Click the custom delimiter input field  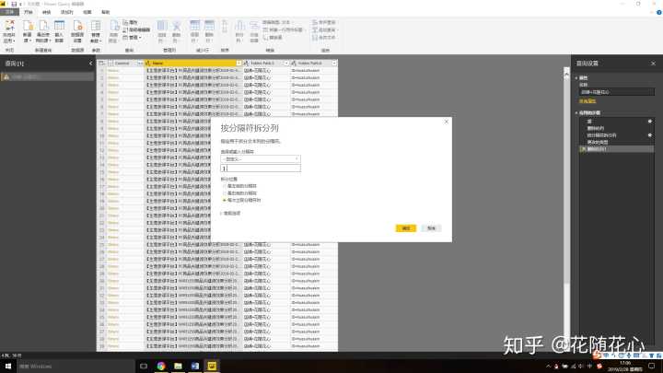261,169
